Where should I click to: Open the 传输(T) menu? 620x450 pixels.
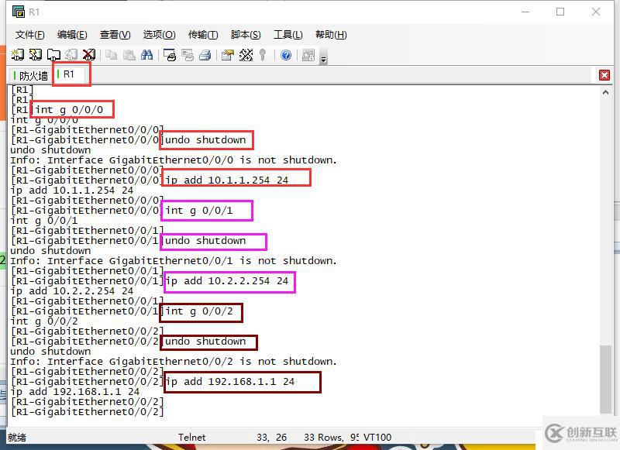pos(203,35)
